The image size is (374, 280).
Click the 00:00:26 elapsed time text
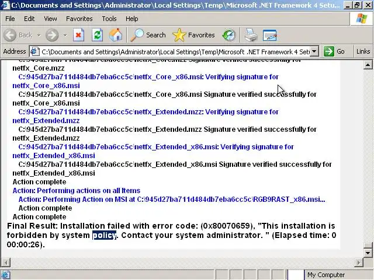click(25, 244)
